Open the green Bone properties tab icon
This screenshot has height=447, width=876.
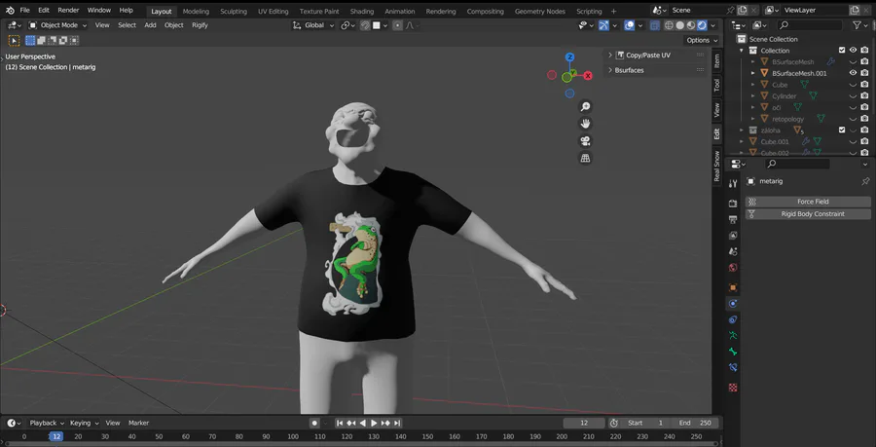[x=733, y=352]
